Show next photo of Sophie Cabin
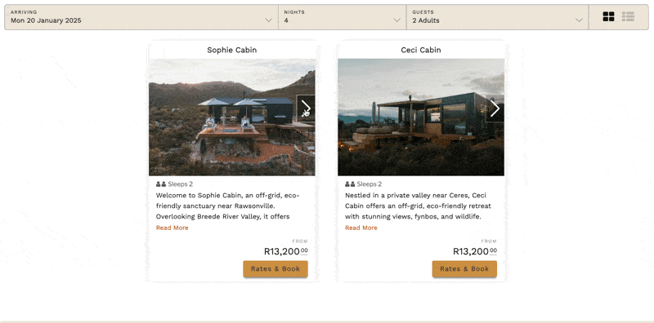This screenshot has height=323, width=654. (306, 108)
